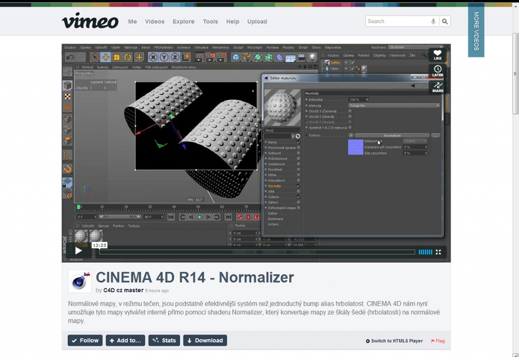
Task: Click the blue deformer capsule icon
Action: click(x=280, y=58)
